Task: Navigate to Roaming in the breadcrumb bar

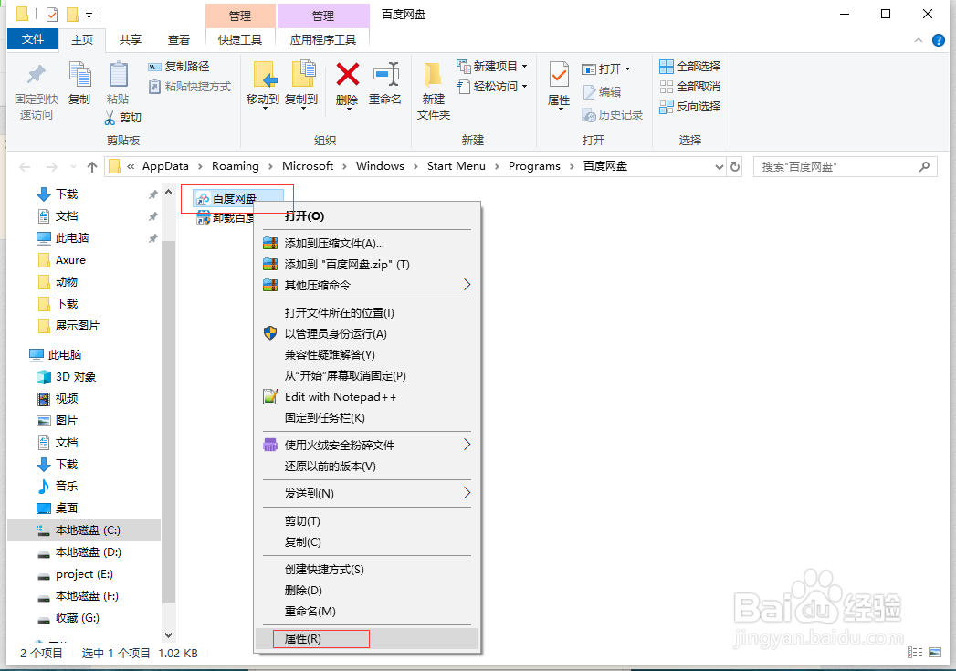Action: click(x=236, y=165)
